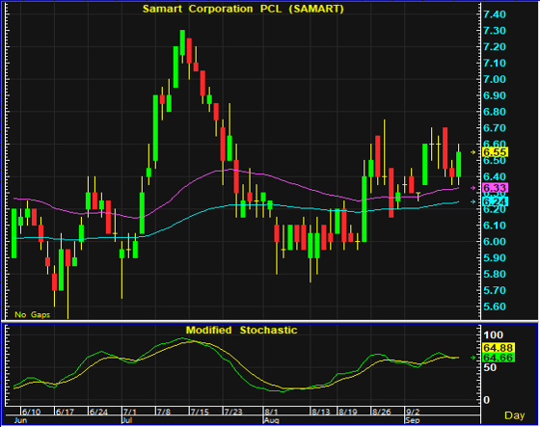Click the 5.70 price axis label
This screenshot has width=540, height=427.
[x=495, y=290]
